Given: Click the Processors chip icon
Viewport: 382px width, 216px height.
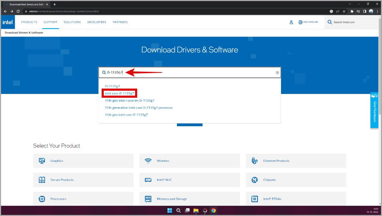Looking at the screenshot, I should click(x=42, y=199).
